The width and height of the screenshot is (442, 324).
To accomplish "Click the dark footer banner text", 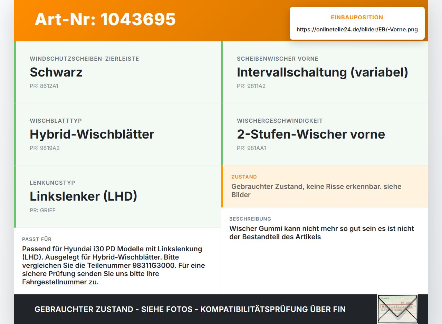I will (x=190, y=309).
